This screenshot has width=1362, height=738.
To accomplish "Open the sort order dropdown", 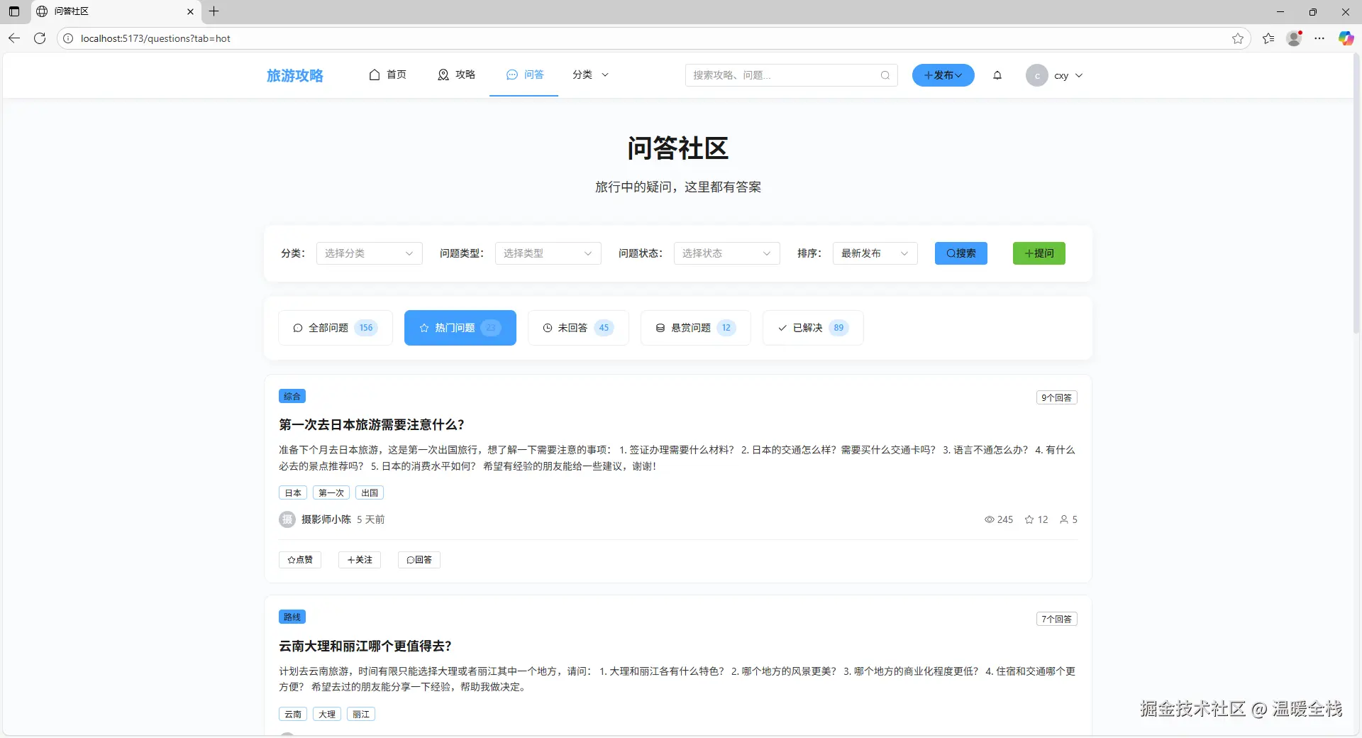I will [x=874, y=253].
